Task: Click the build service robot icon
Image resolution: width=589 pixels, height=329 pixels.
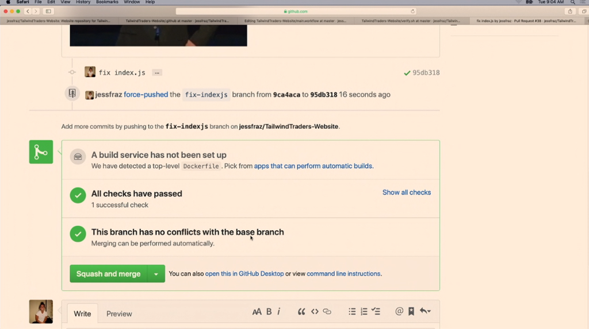Action: tap(78, 157)
